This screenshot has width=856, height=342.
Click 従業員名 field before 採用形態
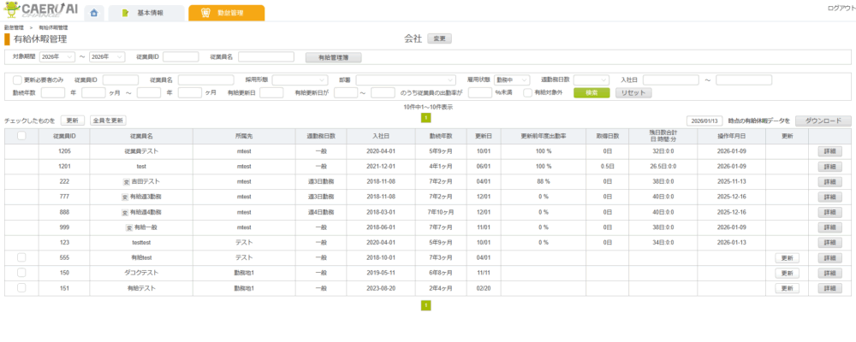point(205,80)
